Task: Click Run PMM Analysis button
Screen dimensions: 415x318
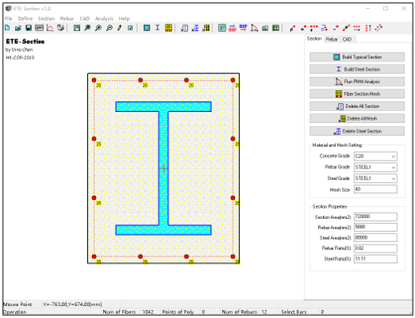Action: pos(357,81)
